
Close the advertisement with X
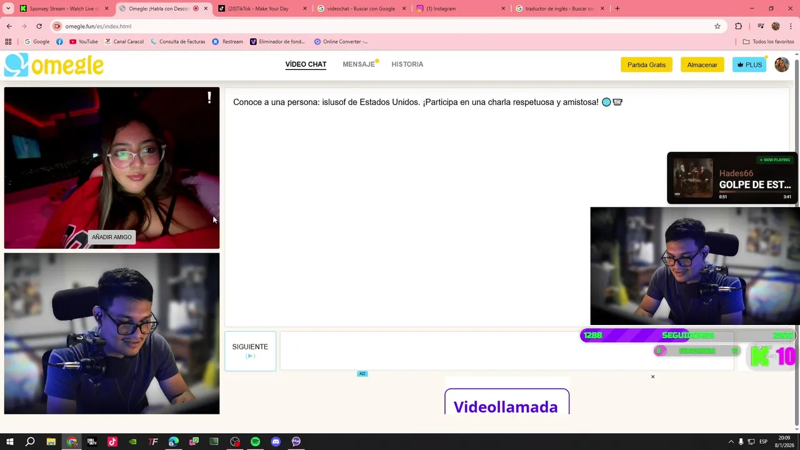coord(652,377)
